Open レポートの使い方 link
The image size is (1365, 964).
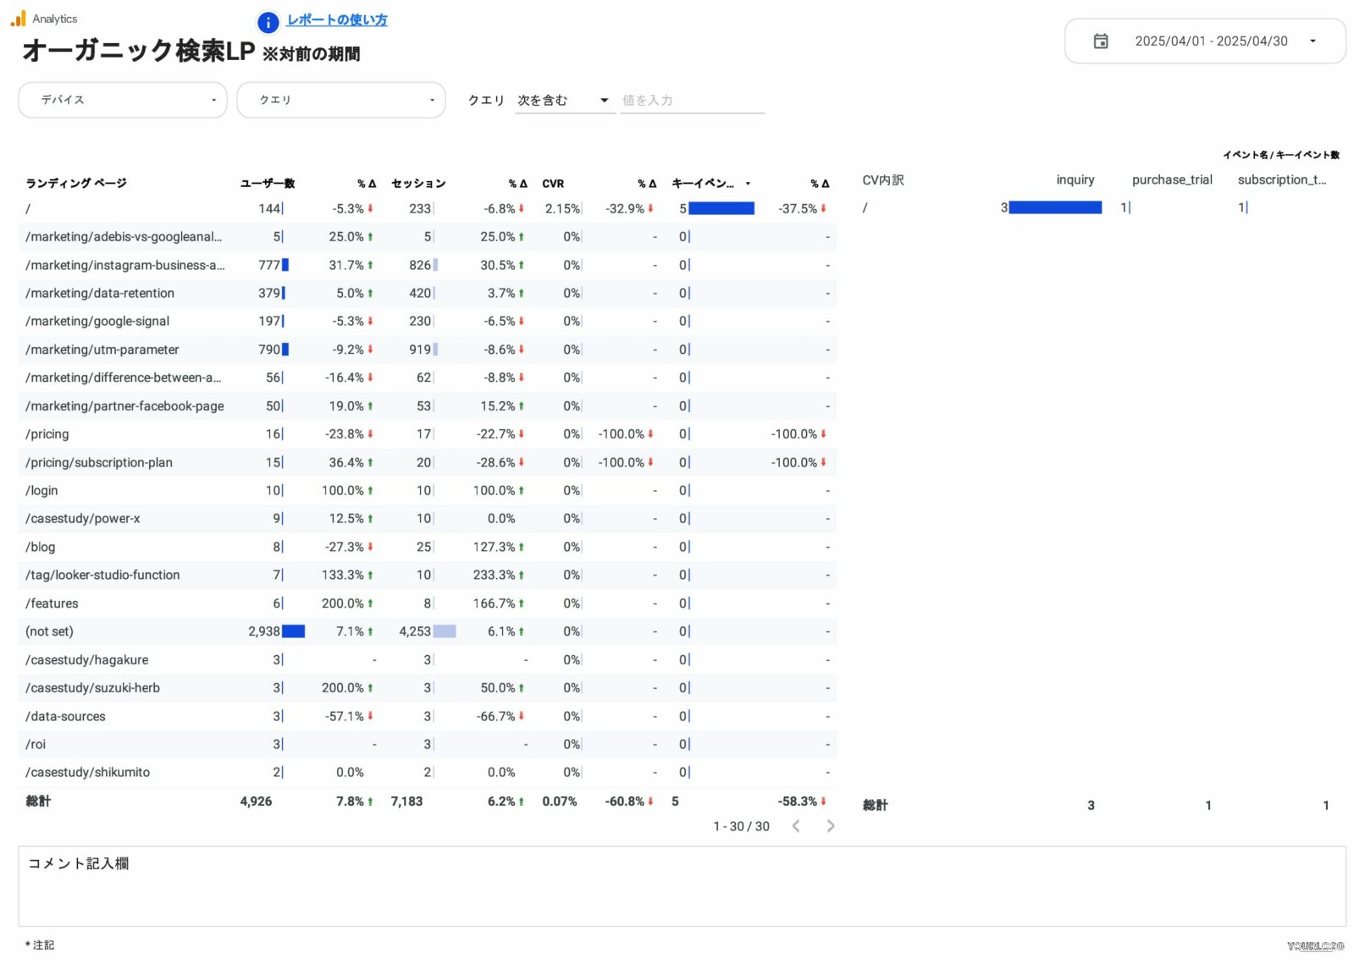point(336,20)
